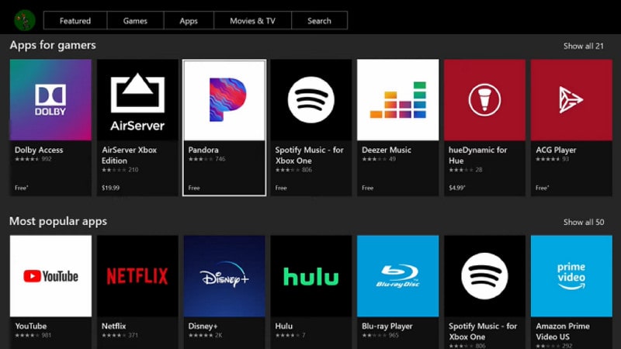Click the Amazon Prime Video US title
The width and height of the screenshot is (621, 349).
pos(562,331)
